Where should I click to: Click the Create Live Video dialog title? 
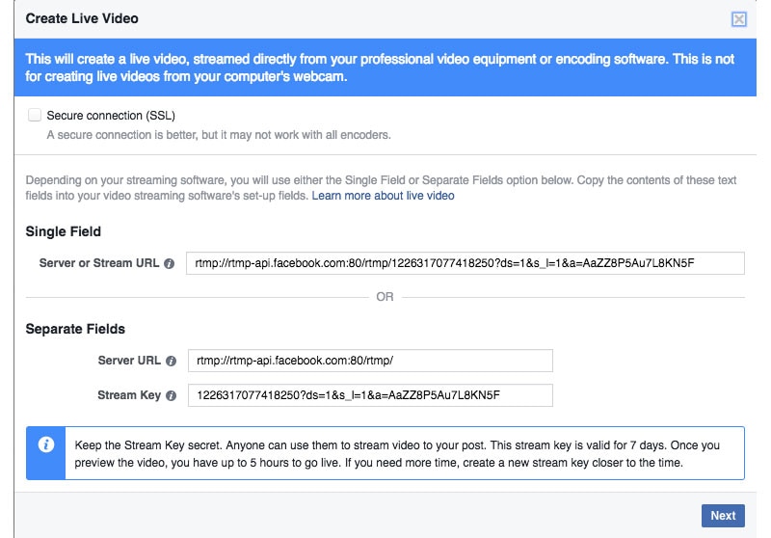coord(80,18)
